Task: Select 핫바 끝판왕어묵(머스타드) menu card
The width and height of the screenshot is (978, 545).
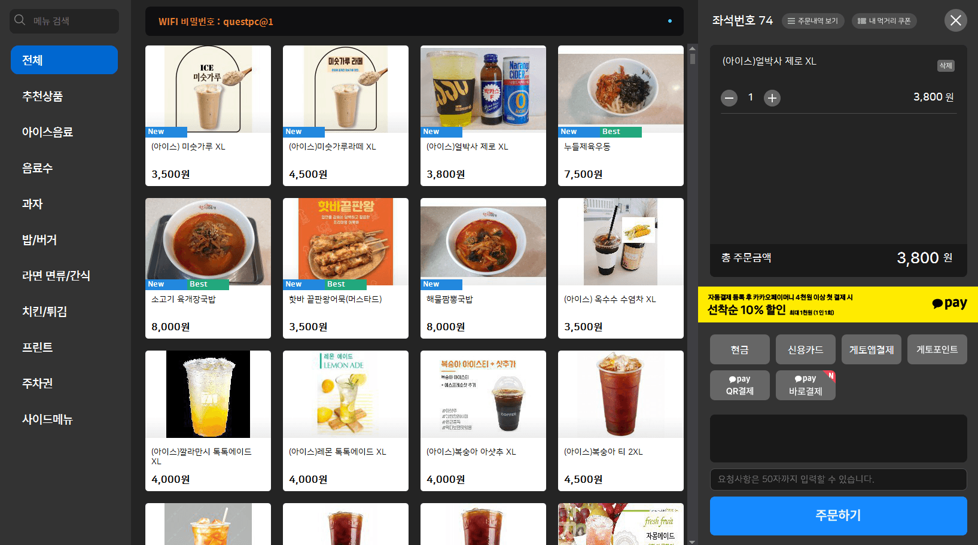Action: point(346,268)
